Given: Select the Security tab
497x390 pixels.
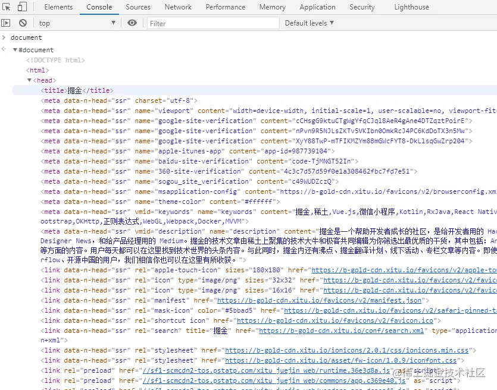Looking at the screenshot, I should 362,7.
